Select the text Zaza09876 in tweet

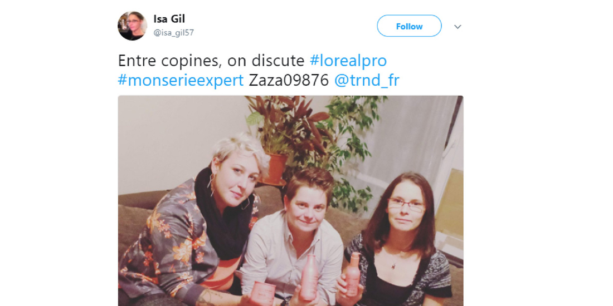click(289, 81)
